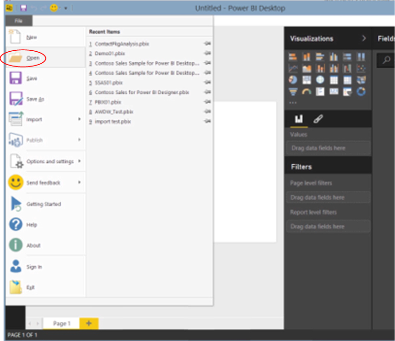The width and height of the screenshot is (395, 341).
Task: Open About from File menu
Action: point(45,245)
